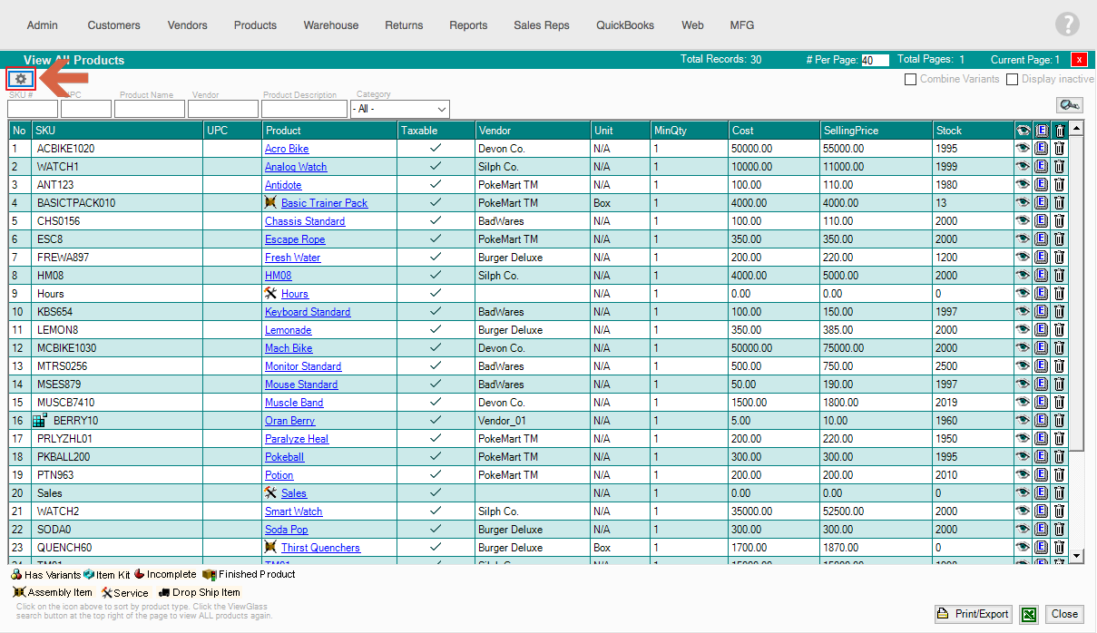
Task: Click the Product Name filter field
Action: coord(150,109)
